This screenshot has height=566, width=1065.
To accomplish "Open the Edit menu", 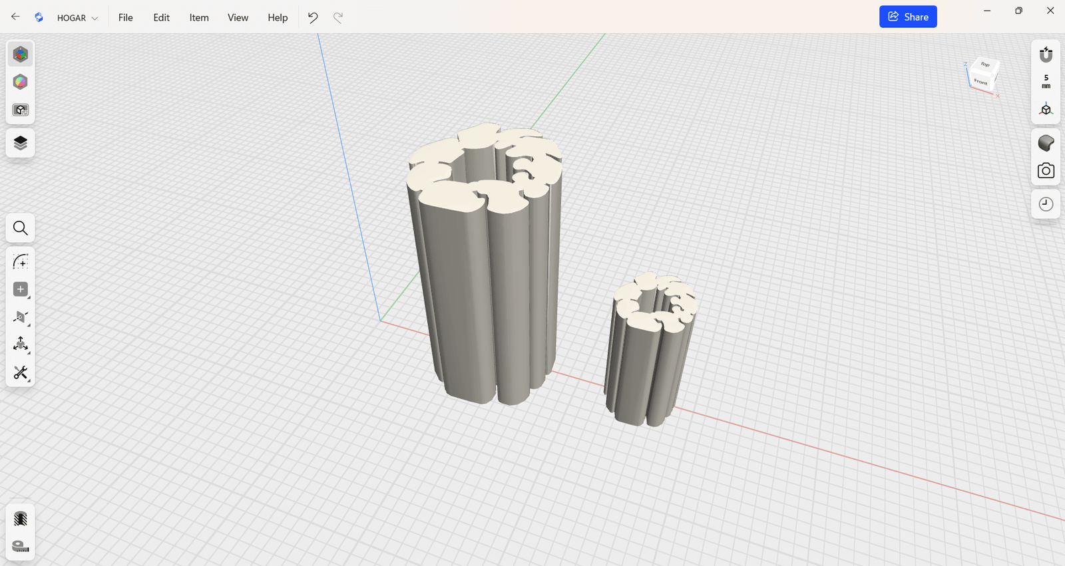I will pos(161,17).
